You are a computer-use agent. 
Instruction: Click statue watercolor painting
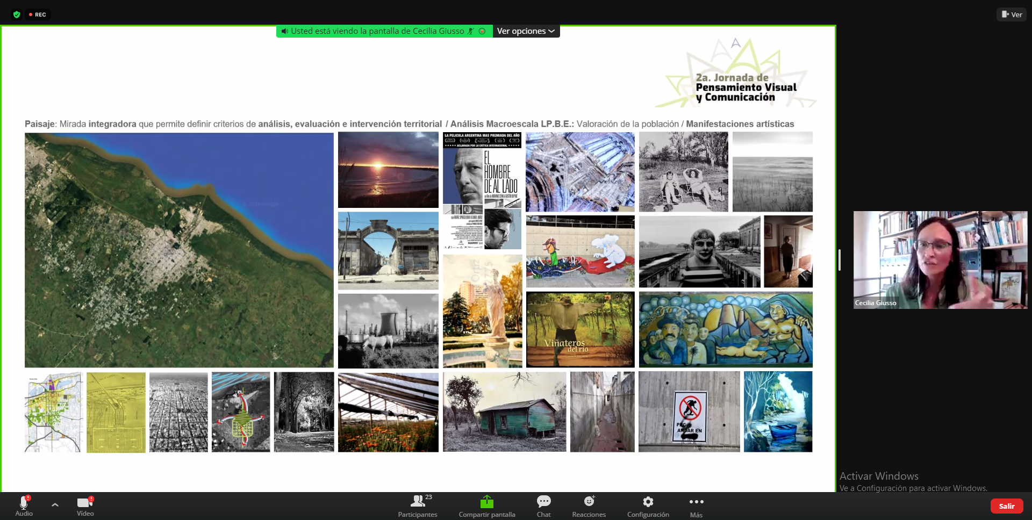click(x=483, y=310)
